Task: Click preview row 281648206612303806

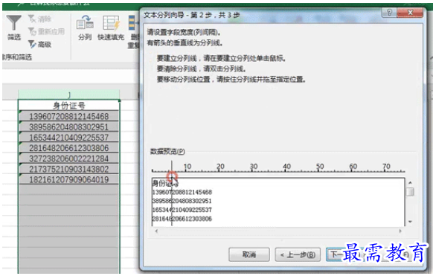Action: [x=182, y=219]
